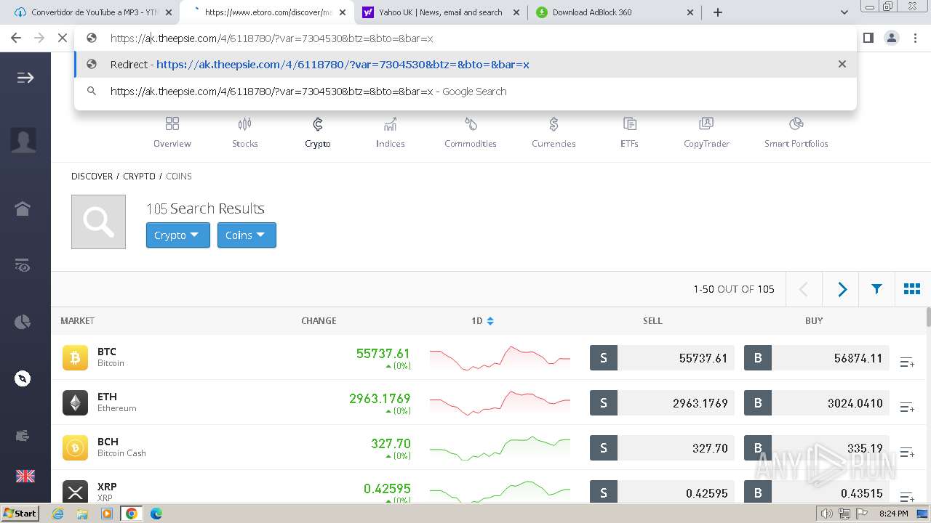Screen dimensions: 931x523
Task: Select the Google Search suggestion
Action: click(465, 92)
